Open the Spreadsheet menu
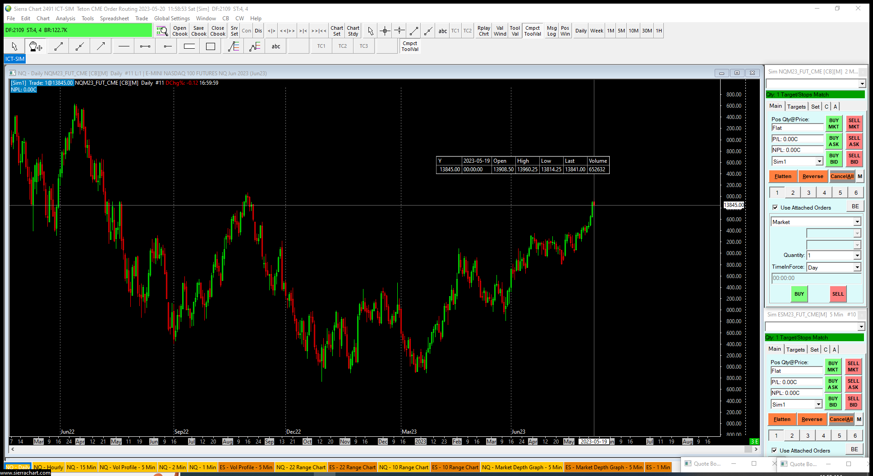This screenshot has width=873, height=476. point(114,18)
